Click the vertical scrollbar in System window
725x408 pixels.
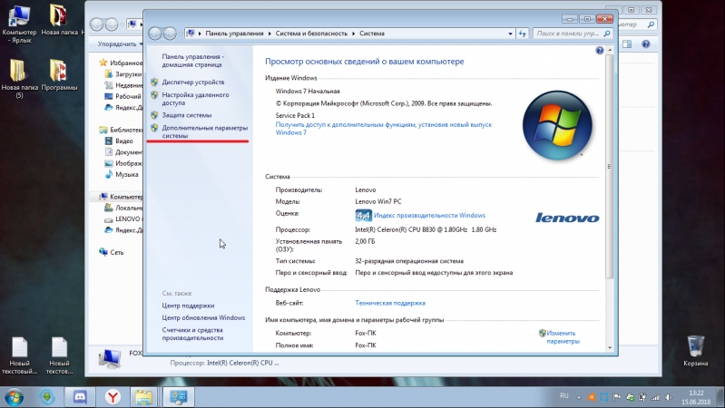pyautogui.click(x=610, y=166)
